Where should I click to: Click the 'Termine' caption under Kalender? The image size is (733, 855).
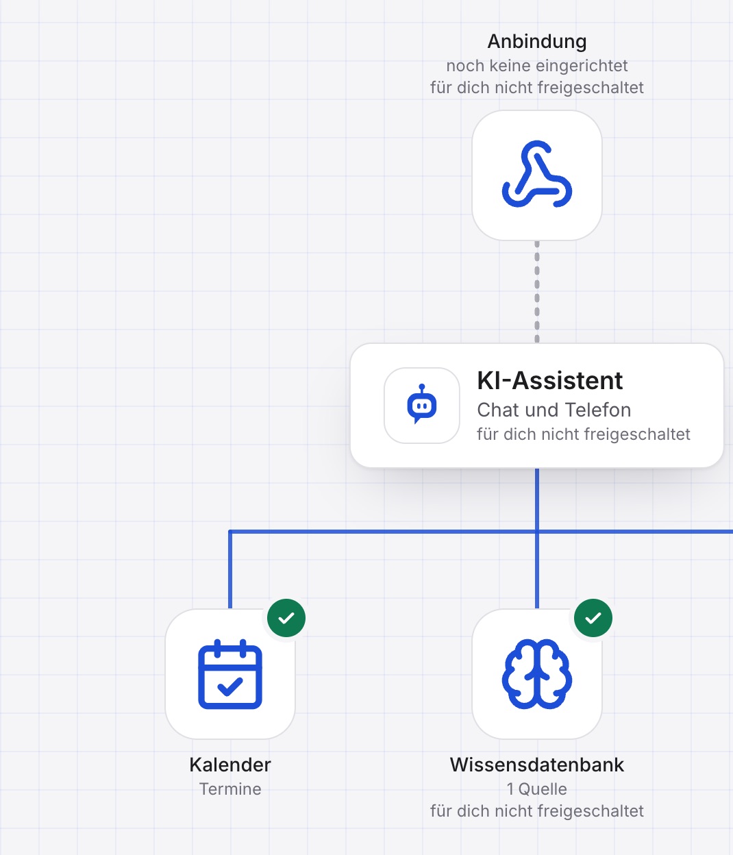(230, 789)
